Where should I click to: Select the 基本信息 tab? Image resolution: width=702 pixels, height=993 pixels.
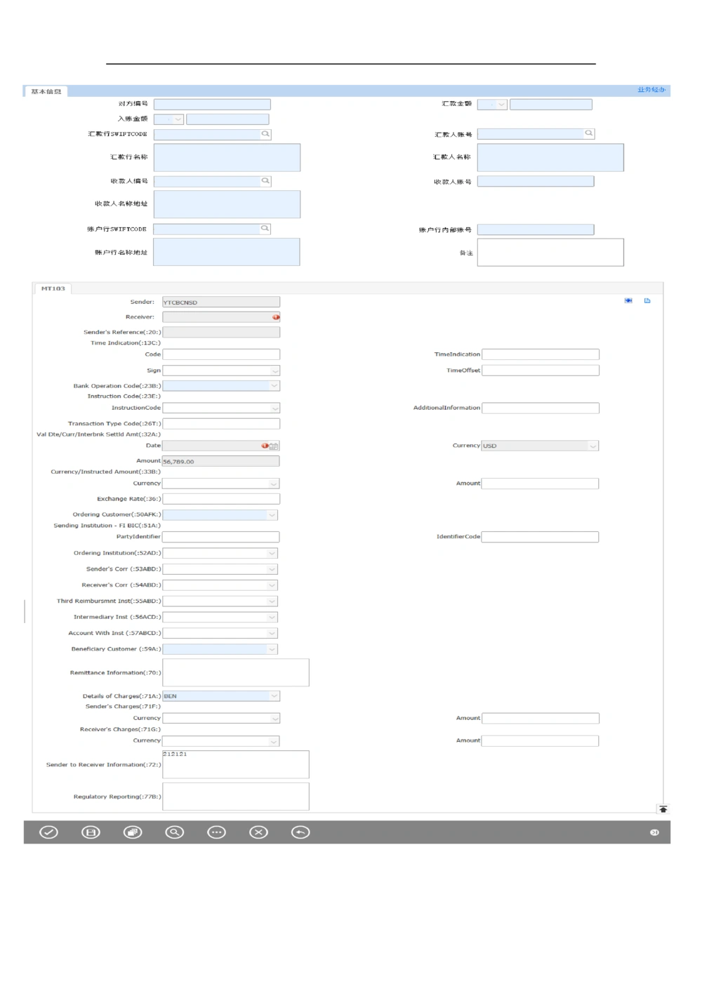coord(46,91)
